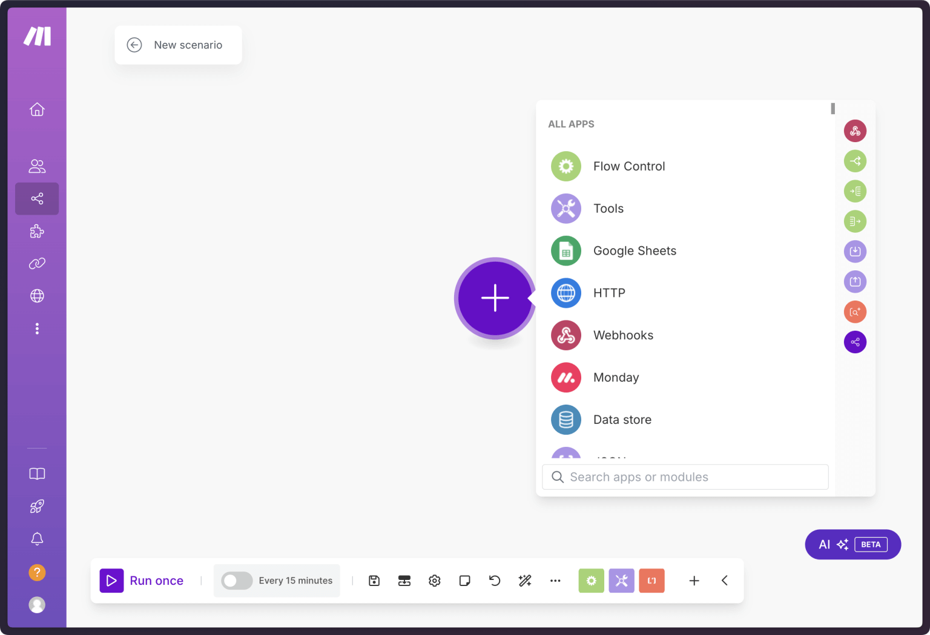
Task: Click the search apps or modules field
Action: click(685, 477)
